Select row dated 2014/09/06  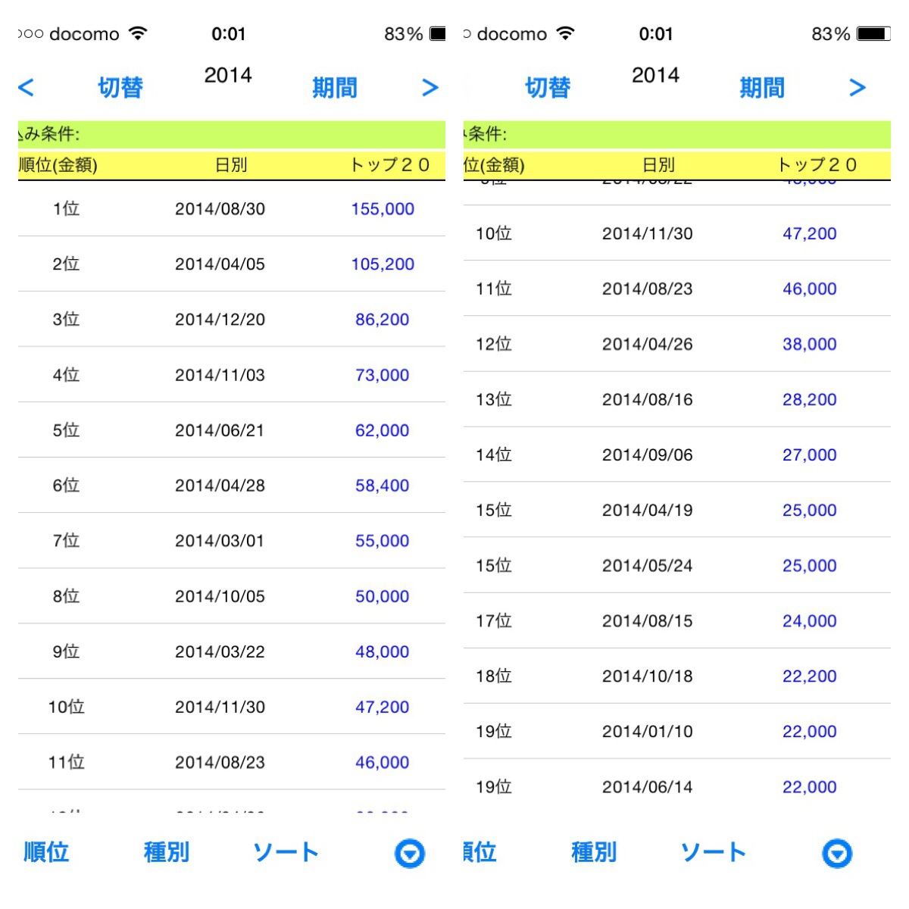click(x=677, y=454)
